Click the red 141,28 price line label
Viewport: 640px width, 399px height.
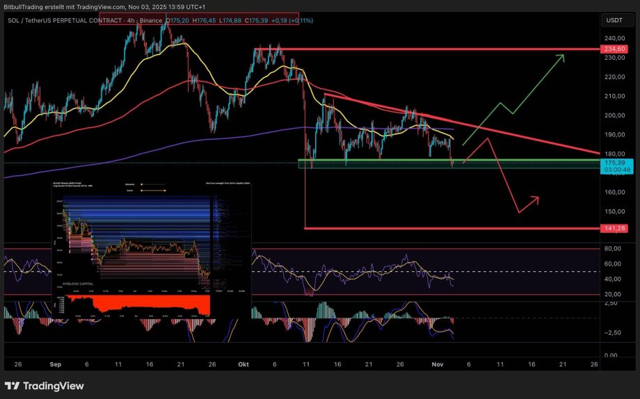click(614, 228)
